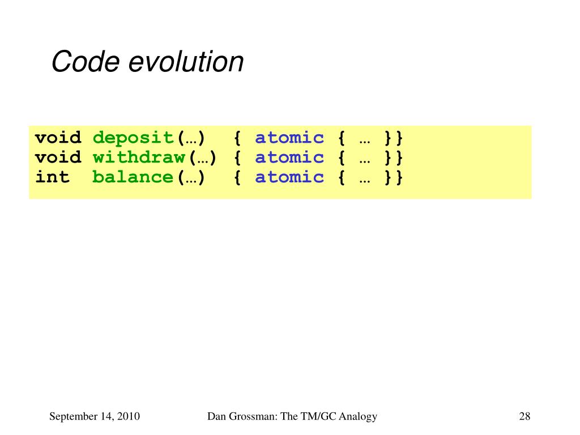Click the 'withdraw' function name
580x435 pixels.
(139, 157)
